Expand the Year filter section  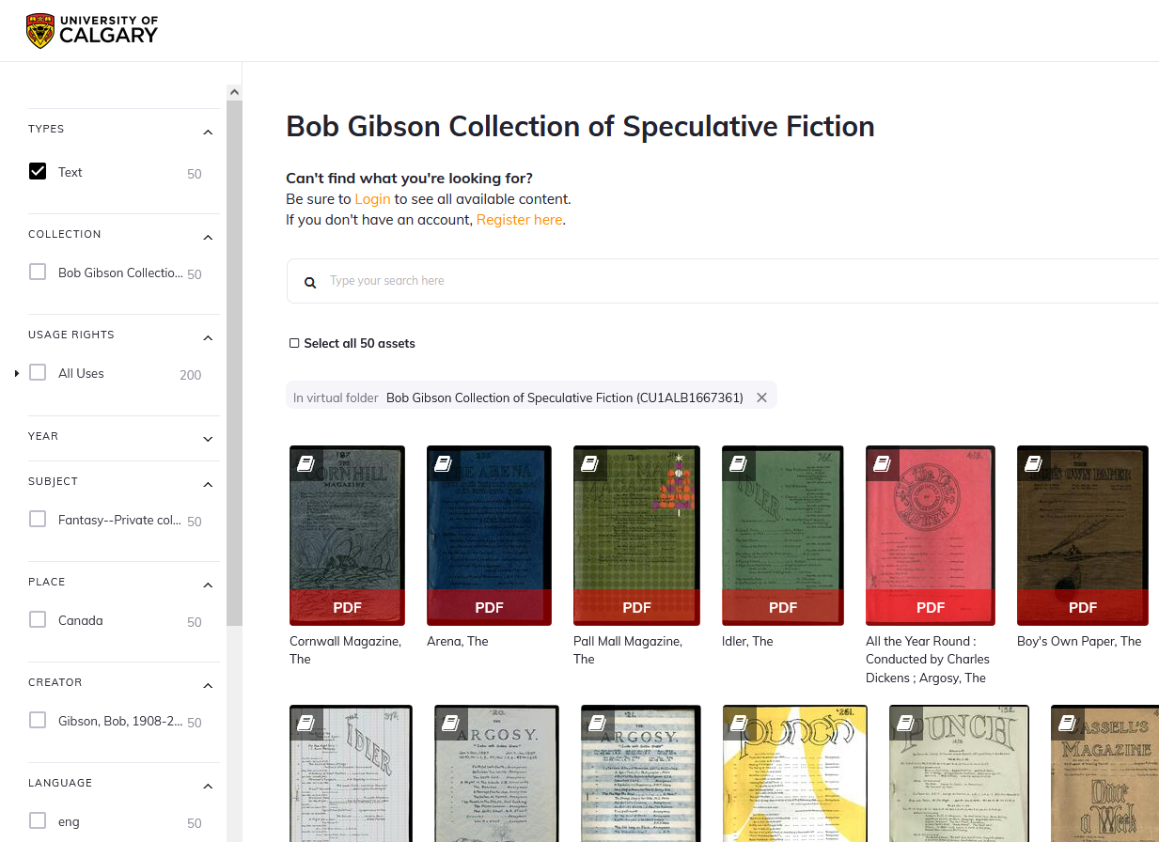(x=208, y=438)
